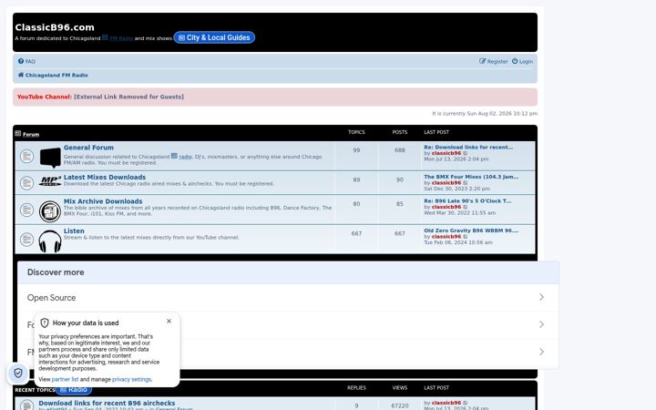Close the How your data is used popup
The height and width of the screenshot is (410, 656).
169,322
